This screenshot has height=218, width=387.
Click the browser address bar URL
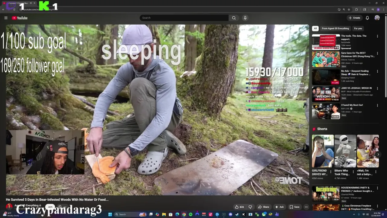click(41, 9)
